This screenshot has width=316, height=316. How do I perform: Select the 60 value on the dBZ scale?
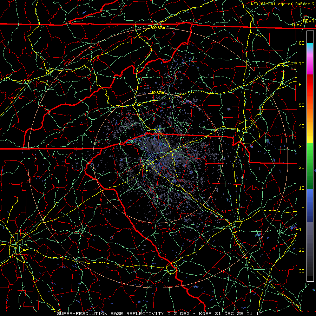point(302,85)
